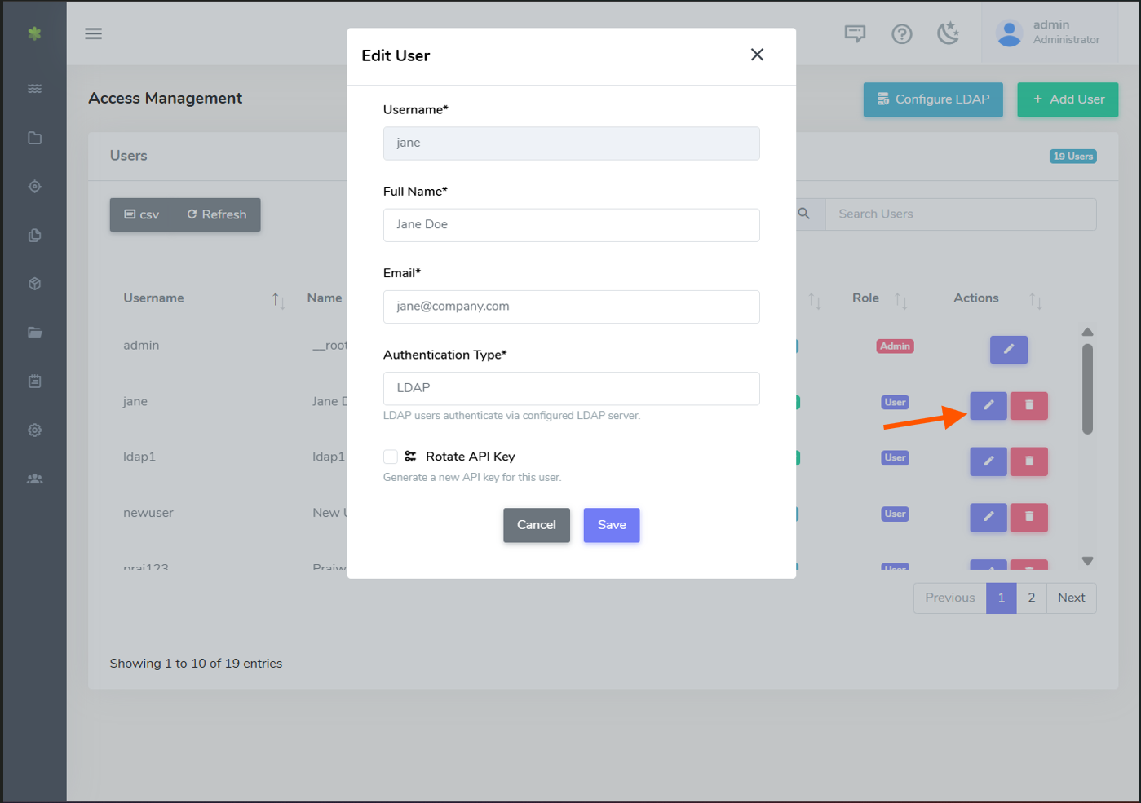The width and height of the screenshot is (1141, 803).
Task: Click the feedback chat icon in header
Action: coord(855,33)
